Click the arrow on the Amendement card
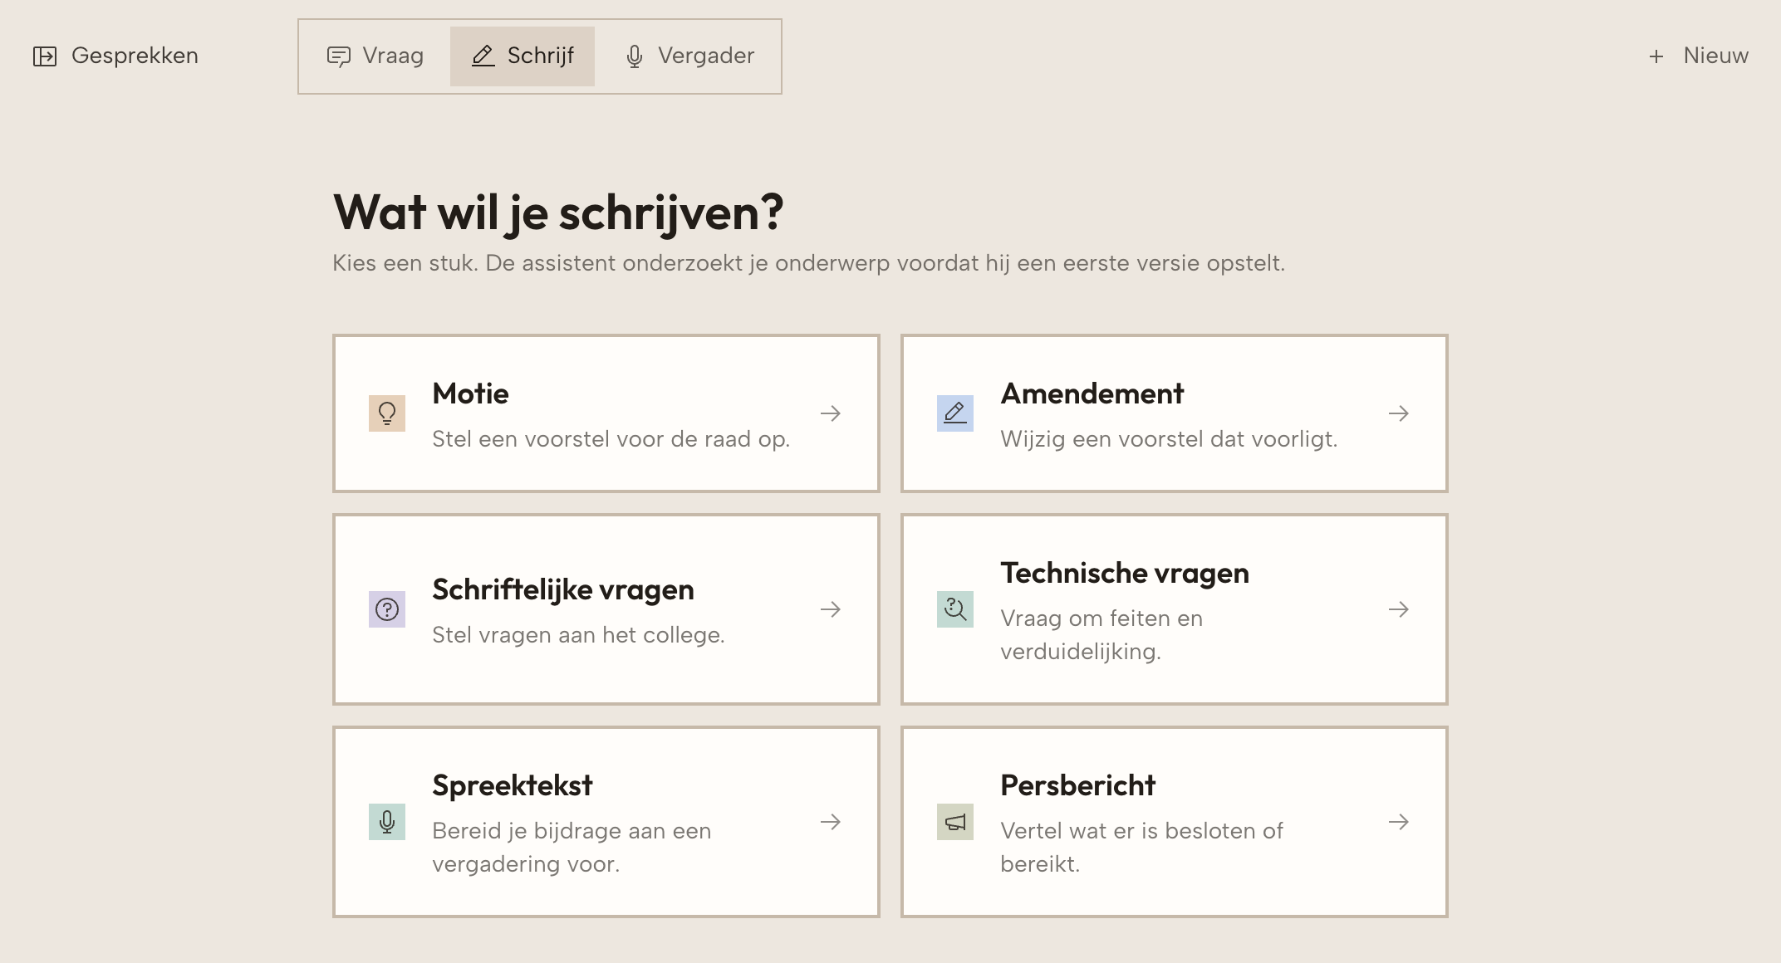Image resolution: width=1781 pixels, height=963 pixels. tap(1399, 413)
